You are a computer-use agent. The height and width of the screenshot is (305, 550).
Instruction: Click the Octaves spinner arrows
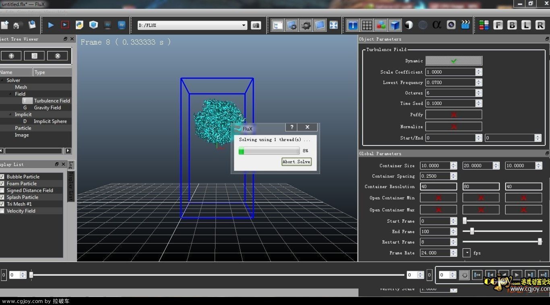pos(478,93)
